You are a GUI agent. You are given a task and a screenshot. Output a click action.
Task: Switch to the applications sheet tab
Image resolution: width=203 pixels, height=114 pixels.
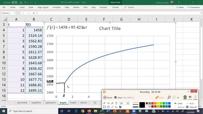point(50,103)
